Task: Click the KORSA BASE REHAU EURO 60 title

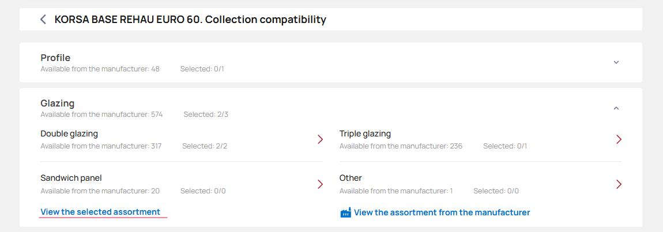Action: (190, 20)
